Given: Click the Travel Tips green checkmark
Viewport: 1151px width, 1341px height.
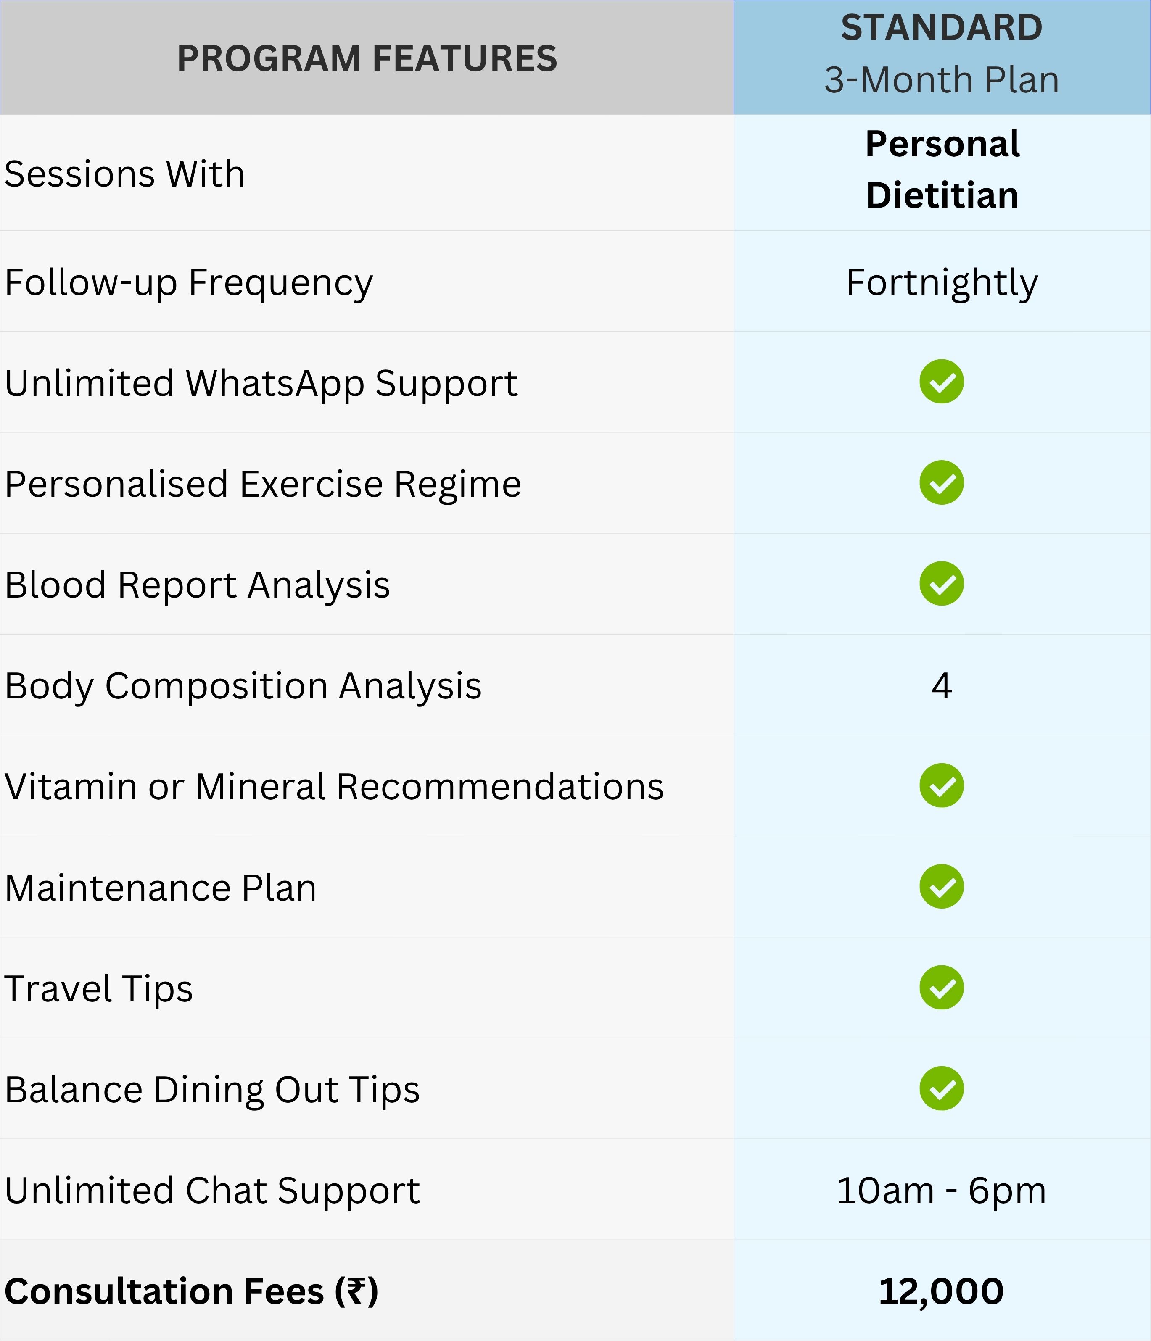Looking at the screenshot, I should [941, 988].
